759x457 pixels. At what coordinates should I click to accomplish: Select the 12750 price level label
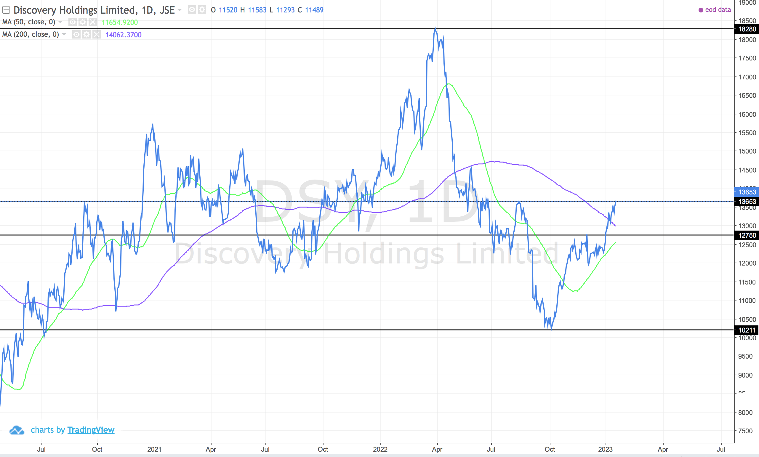747,235
